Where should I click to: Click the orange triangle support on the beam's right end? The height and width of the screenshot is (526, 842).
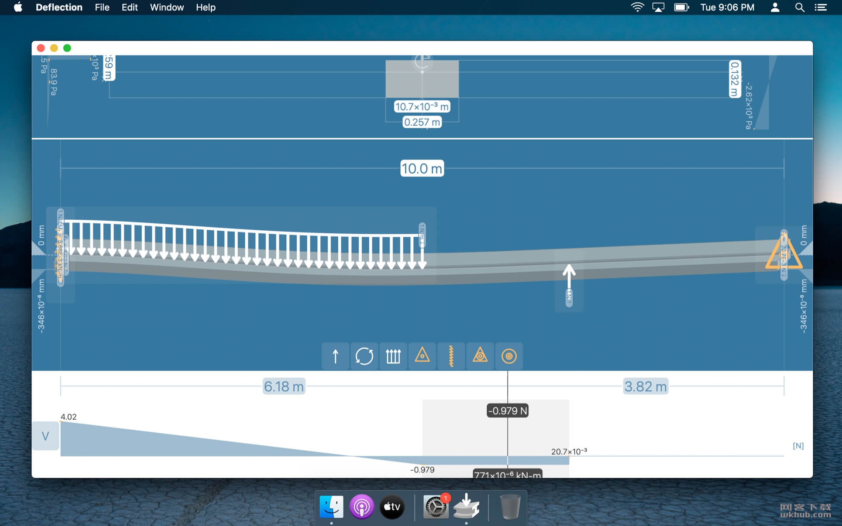[784, 253]
